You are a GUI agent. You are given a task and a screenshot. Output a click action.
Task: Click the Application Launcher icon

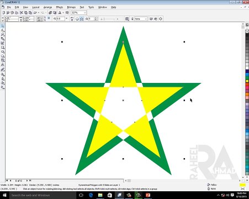[60, 13]
